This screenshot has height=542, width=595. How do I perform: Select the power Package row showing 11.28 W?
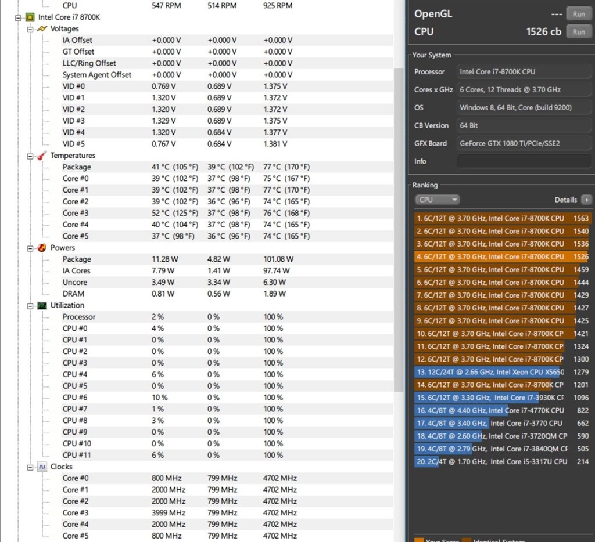[x=227, y=259]
